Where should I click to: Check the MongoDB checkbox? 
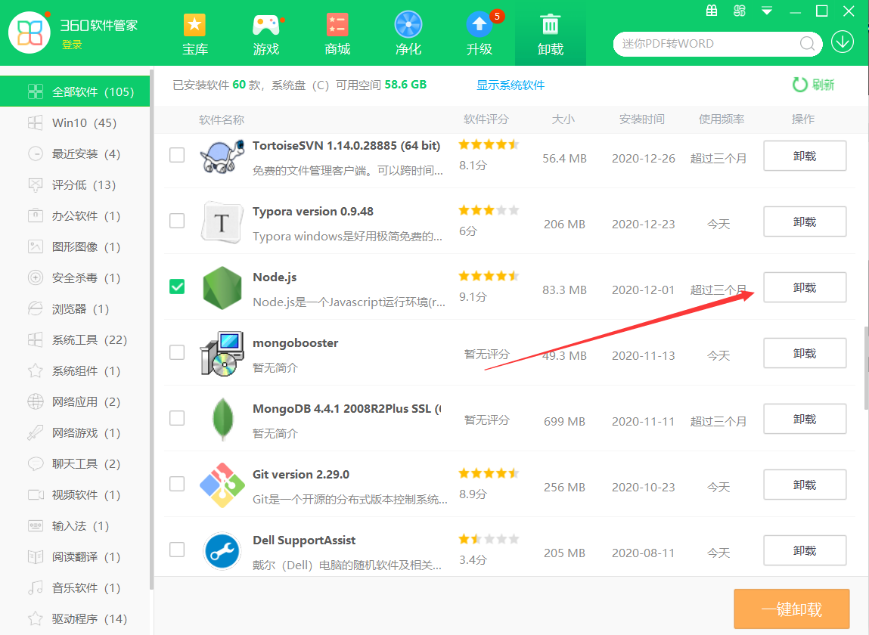click(x=177, y=418)
